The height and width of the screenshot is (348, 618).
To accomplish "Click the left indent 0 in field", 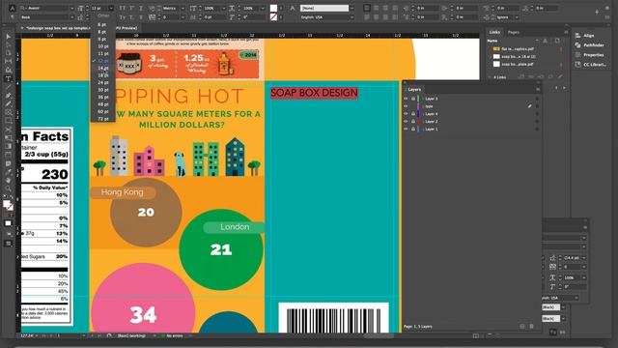I will (426, 9).
